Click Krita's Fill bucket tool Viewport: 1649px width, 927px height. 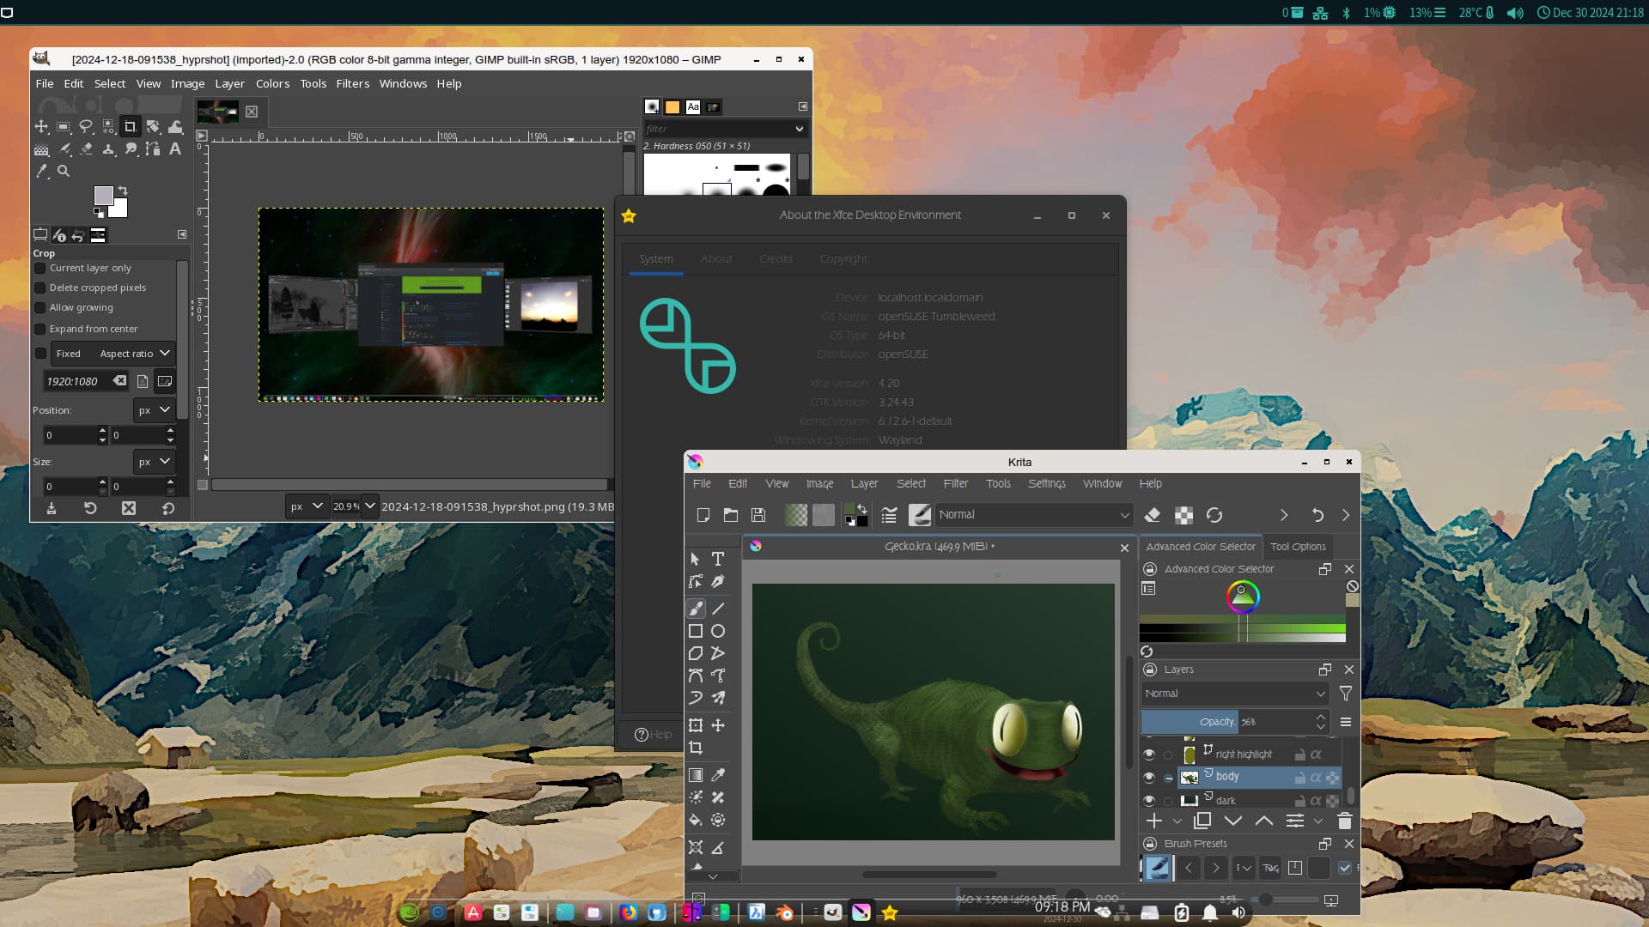[696, 820]
